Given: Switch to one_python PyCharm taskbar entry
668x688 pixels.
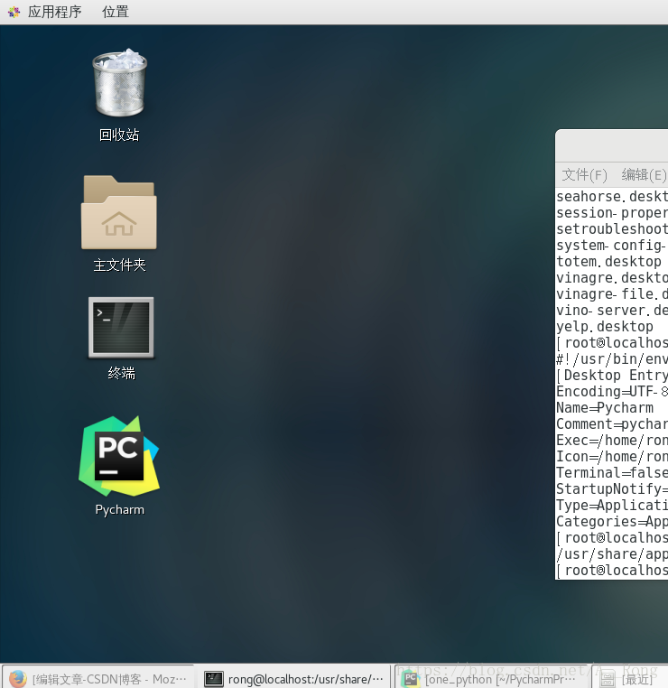Looking at the screenshot, I should click(489, 679).
